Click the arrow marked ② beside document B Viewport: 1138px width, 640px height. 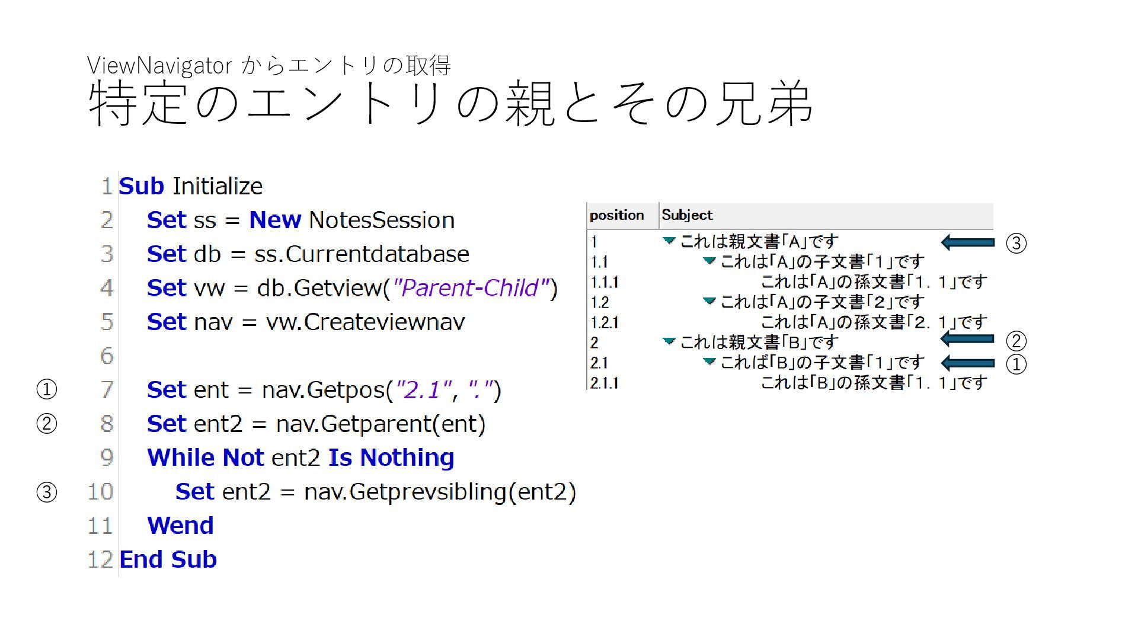(x=968, y=340)
